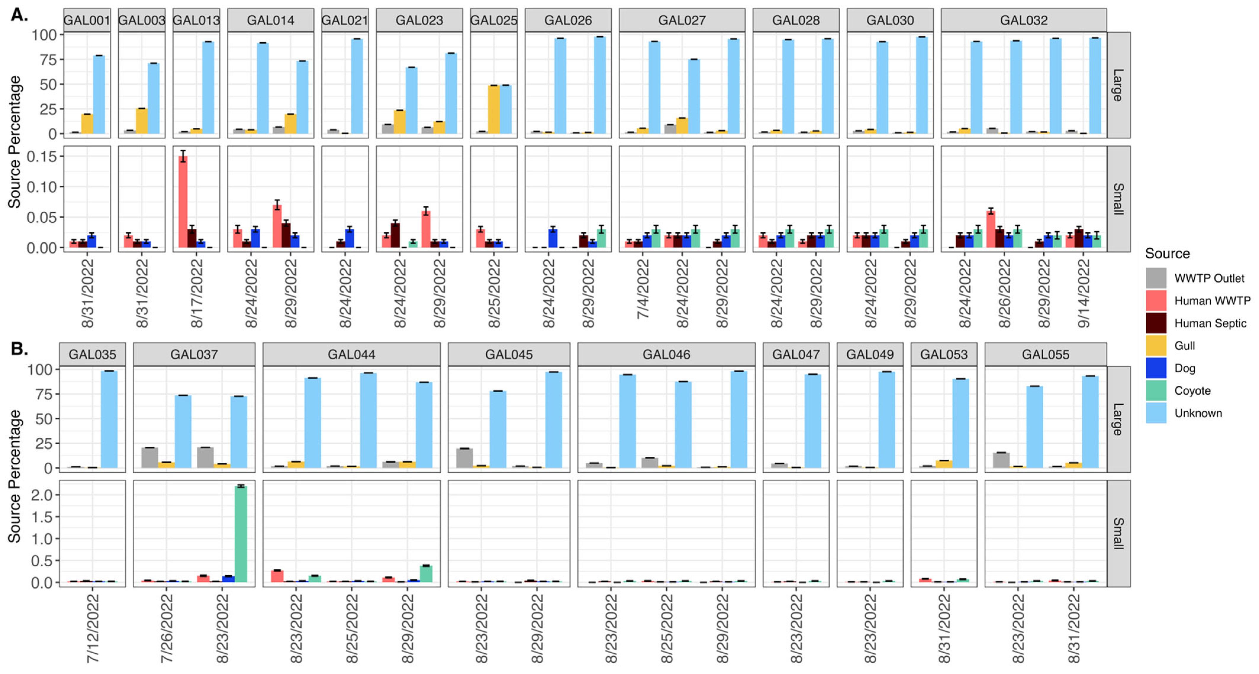Click panel B's 'Small' strip label

tap(1118, 533)
